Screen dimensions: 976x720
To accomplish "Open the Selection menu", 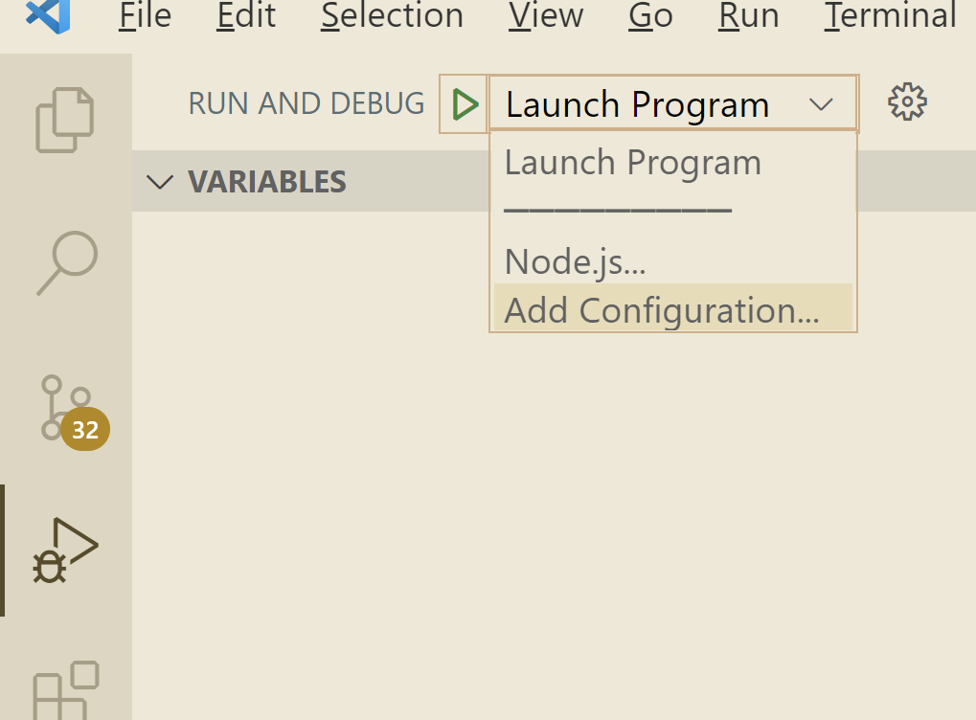I will click(x=392, y=15).
